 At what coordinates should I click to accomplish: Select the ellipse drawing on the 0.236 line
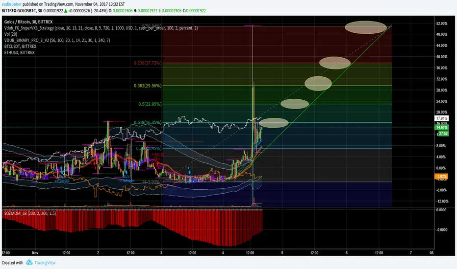pyautogui.click(x=334, y=63)
